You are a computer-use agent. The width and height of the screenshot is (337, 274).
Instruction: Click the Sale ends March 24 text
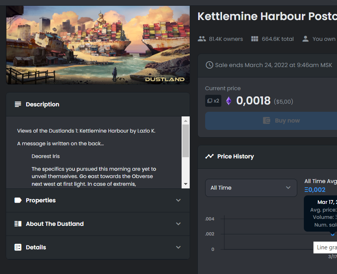(273, 65)
